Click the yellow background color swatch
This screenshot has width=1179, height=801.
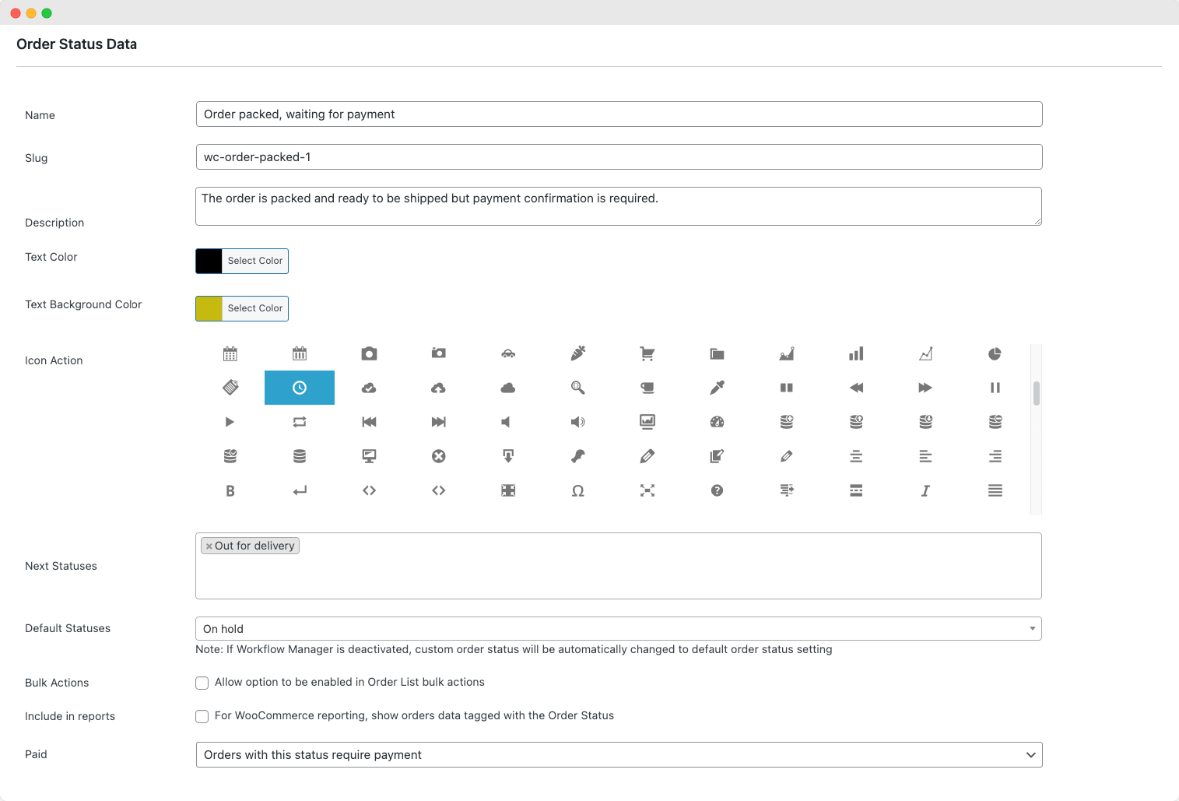pos(209,308)
